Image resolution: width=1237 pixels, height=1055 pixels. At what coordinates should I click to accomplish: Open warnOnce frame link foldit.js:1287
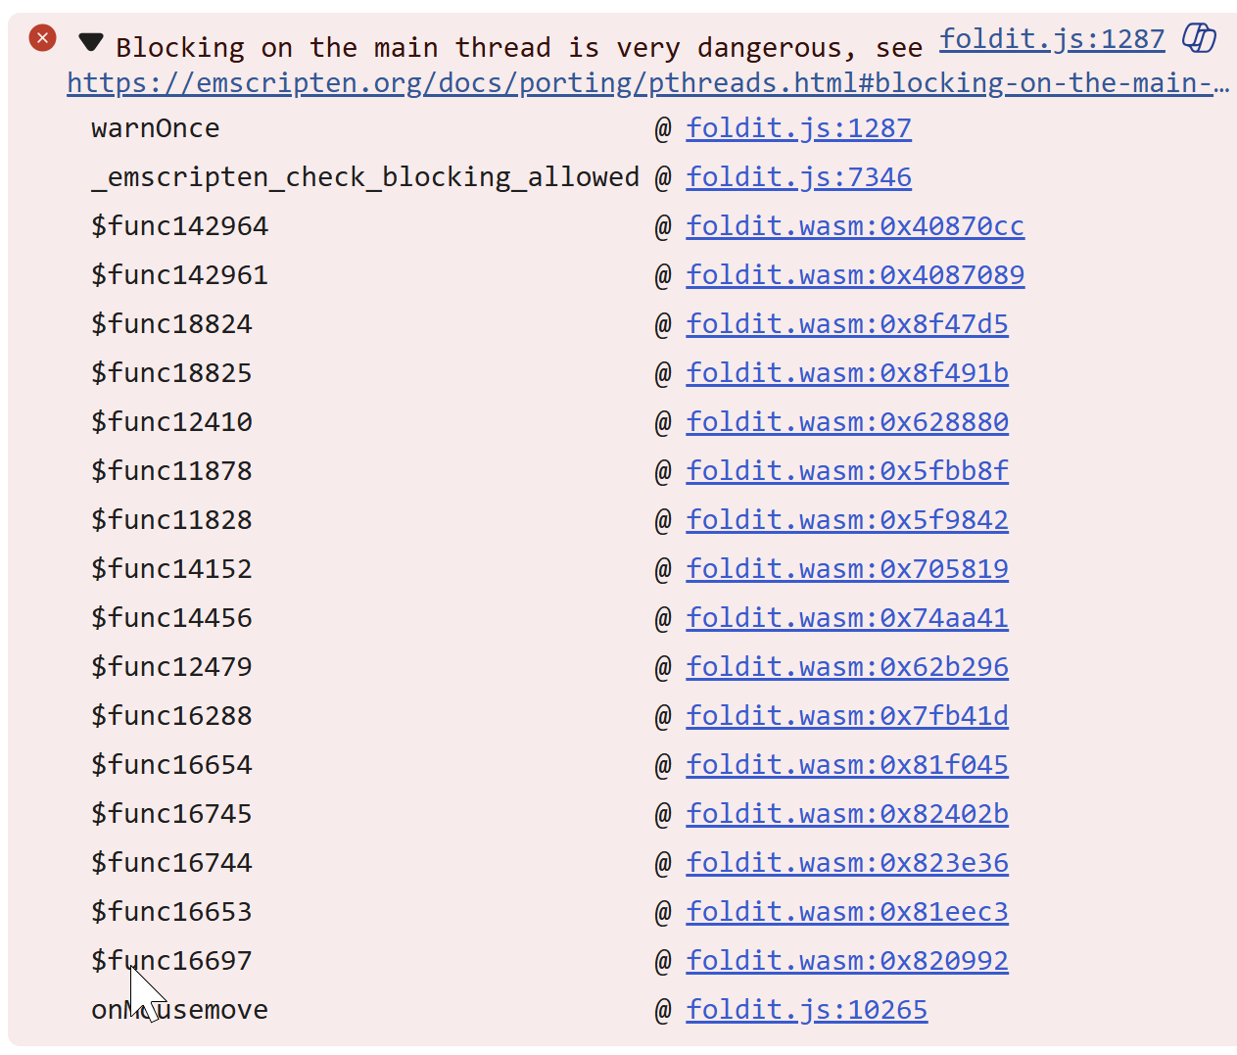pos(798,128)
